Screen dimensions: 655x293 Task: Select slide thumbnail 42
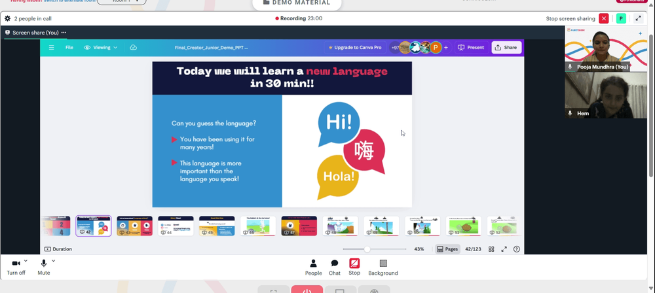pos(94,226)
